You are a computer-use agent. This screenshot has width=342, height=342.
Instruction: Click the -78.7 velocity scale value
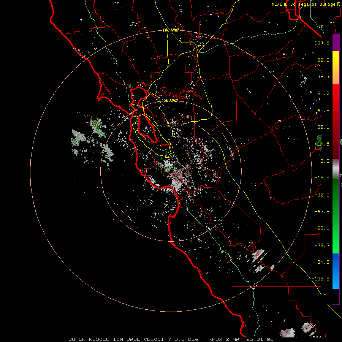(x=322, y=245)
